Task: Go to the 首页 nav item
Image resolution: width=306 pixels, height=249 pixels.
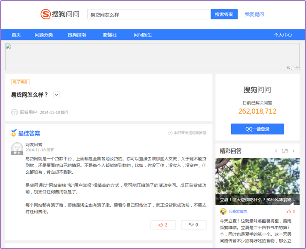Action: coord(16,35)
